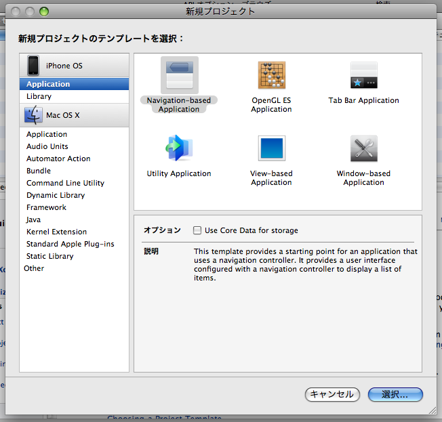The image size is (442, 422).
Task: Open the Automator Action category
Action: coord(74,159)
